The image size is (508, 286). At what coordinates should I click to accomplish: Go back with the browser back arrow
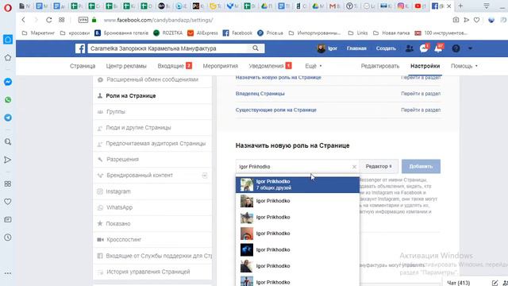[23, 20]
